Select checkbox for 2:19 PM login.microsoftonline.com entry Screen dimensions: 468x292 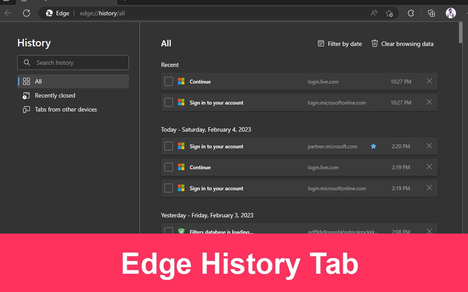coord(169,188)
